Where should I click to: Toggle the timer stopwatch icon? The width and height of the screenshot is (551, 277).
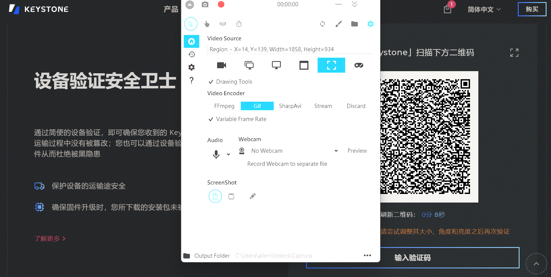click(239, 24)
